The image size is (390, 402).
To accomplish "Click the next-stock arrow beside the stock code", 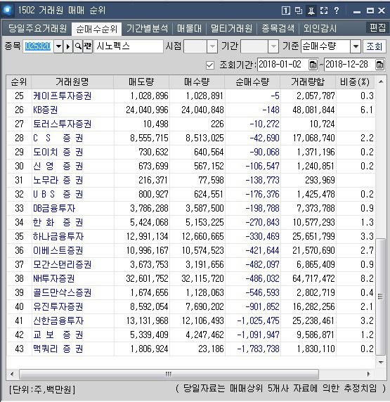I will tap(68, 46).
